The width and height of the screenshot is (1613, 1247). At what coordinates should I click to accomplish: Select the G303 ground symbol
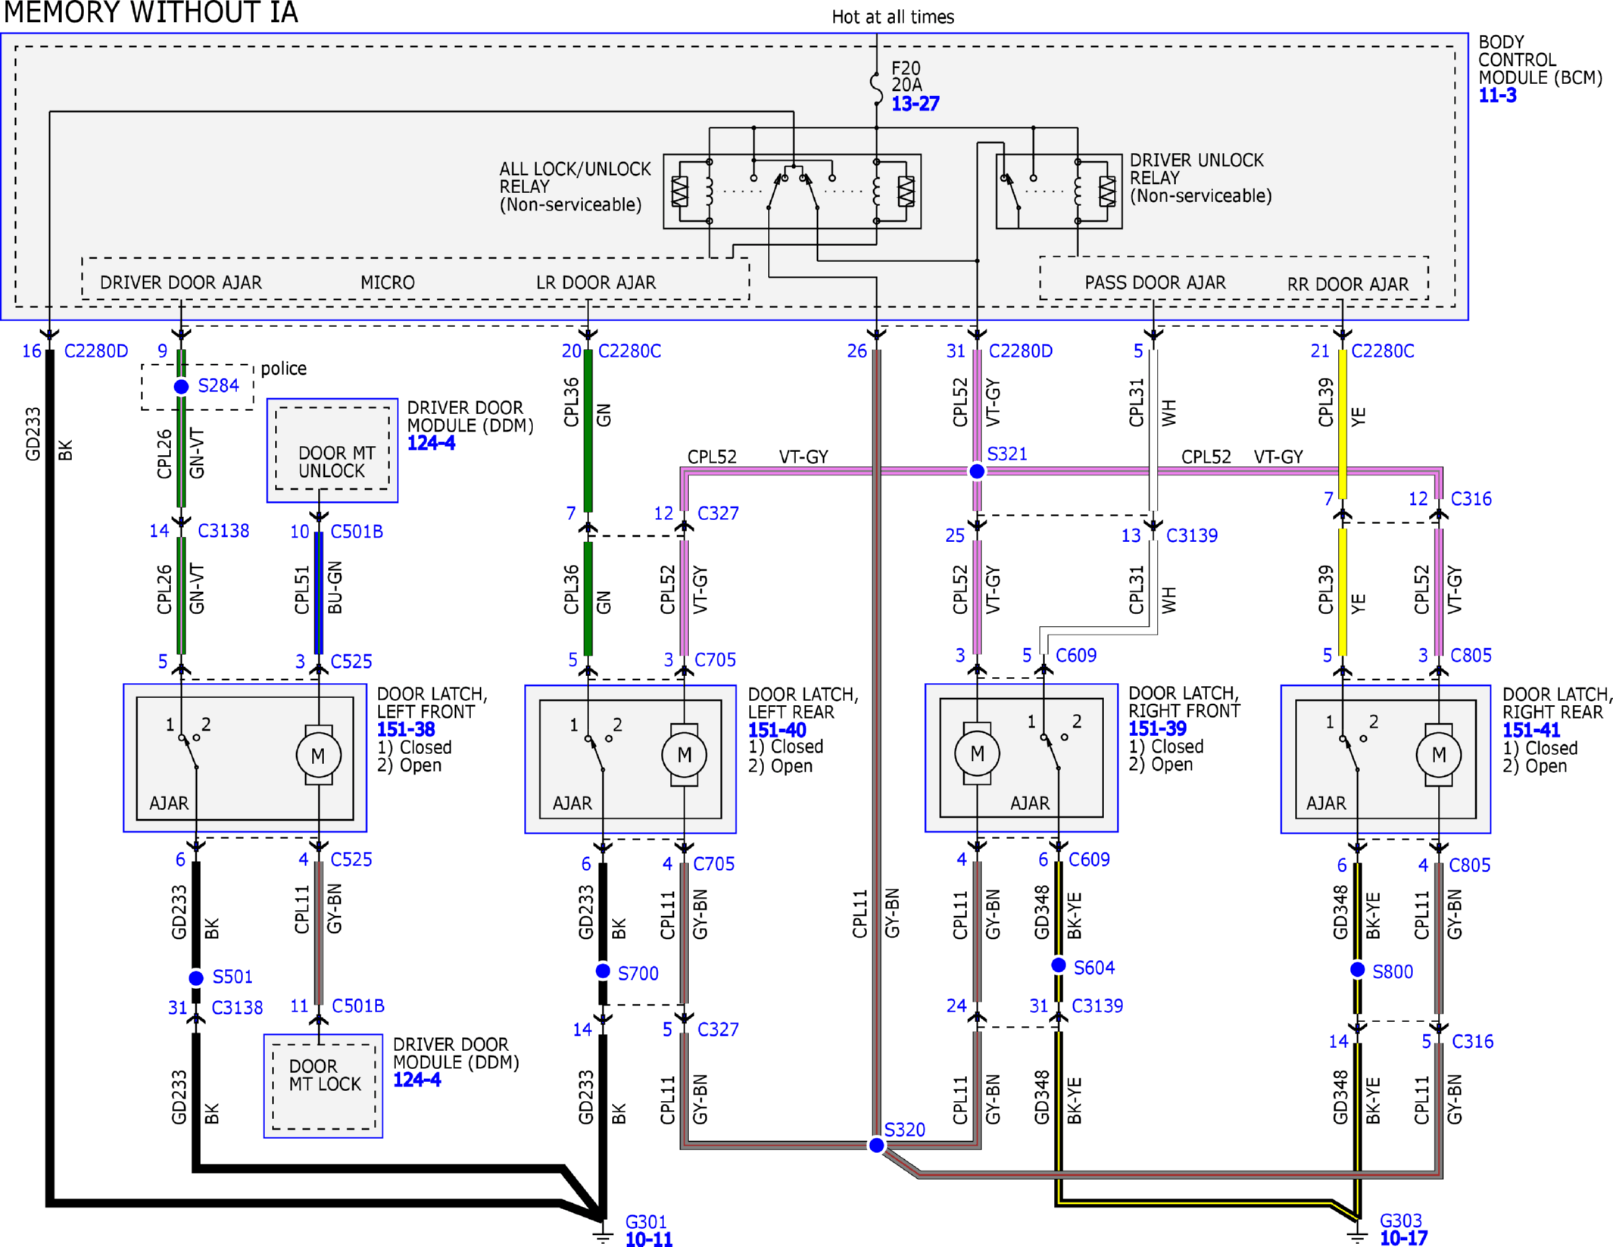1357,1234
